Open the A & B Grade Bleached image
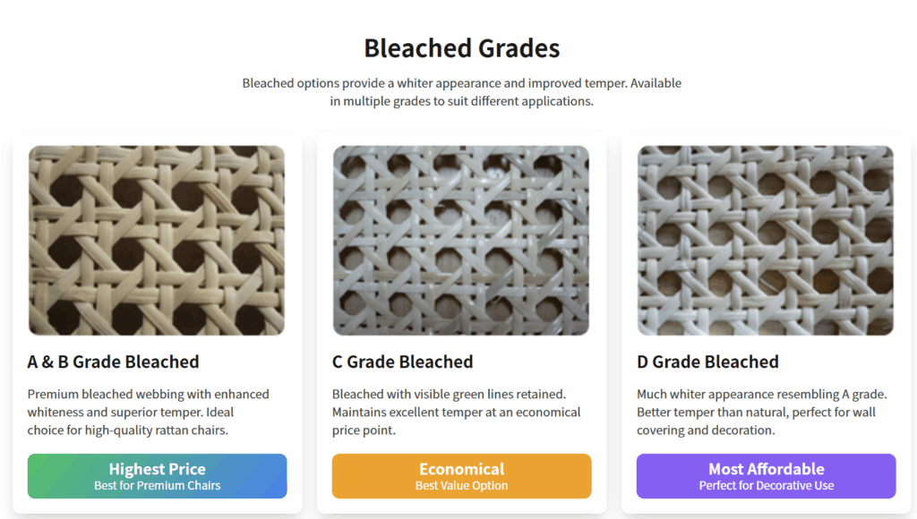The height and width of the screenshot is (519, 917). coord(157,240)
